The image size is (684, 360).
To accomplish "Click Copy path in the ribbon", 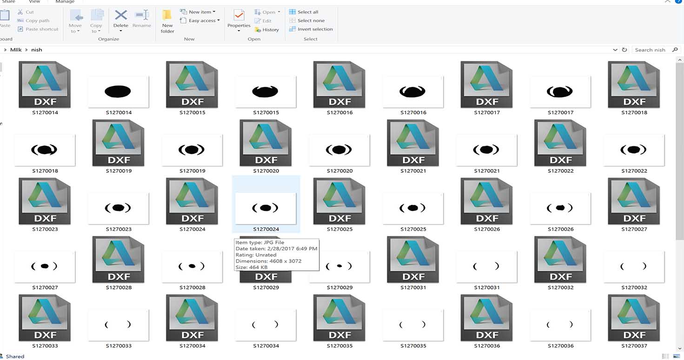I will point(33,20).
